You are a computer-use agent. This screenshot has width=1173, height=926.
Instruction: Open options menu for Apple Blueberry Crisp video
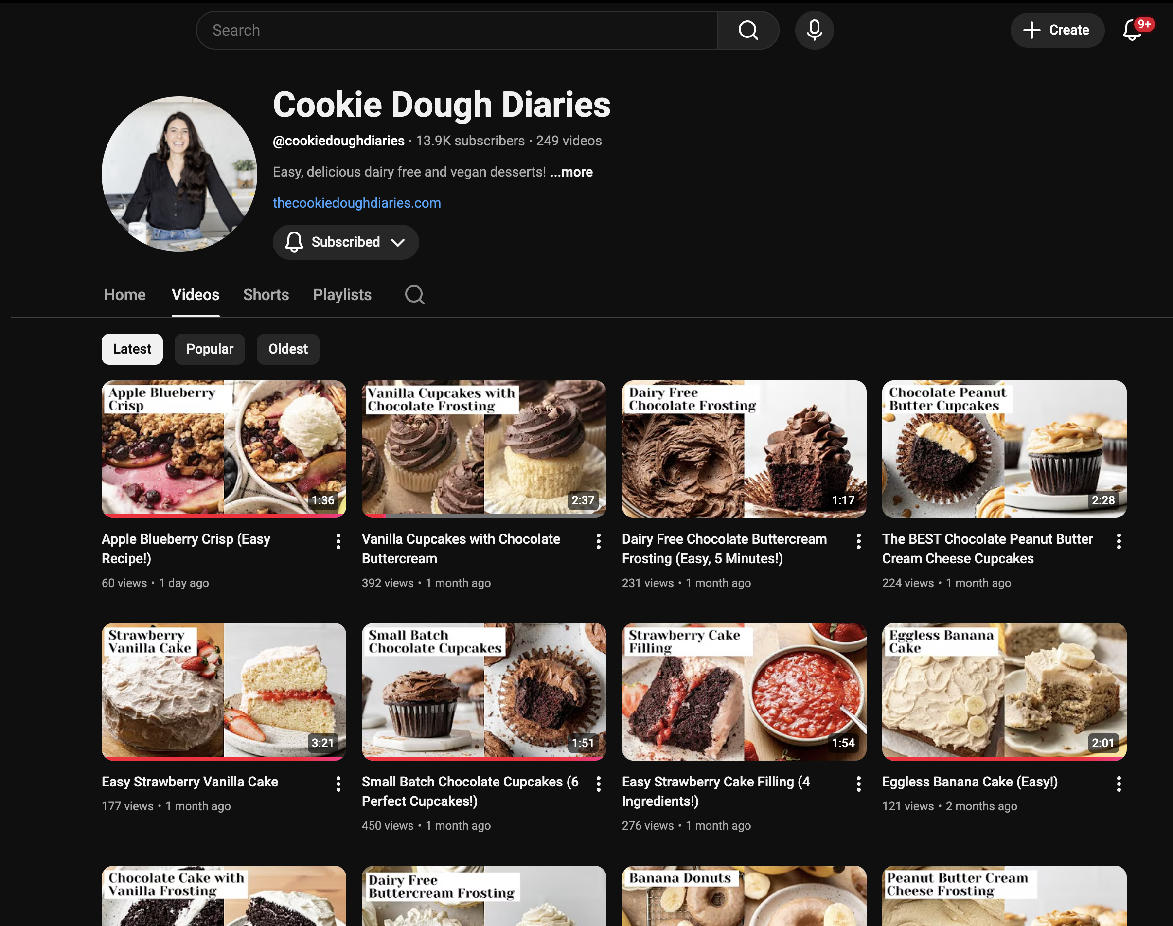[338, 541]
